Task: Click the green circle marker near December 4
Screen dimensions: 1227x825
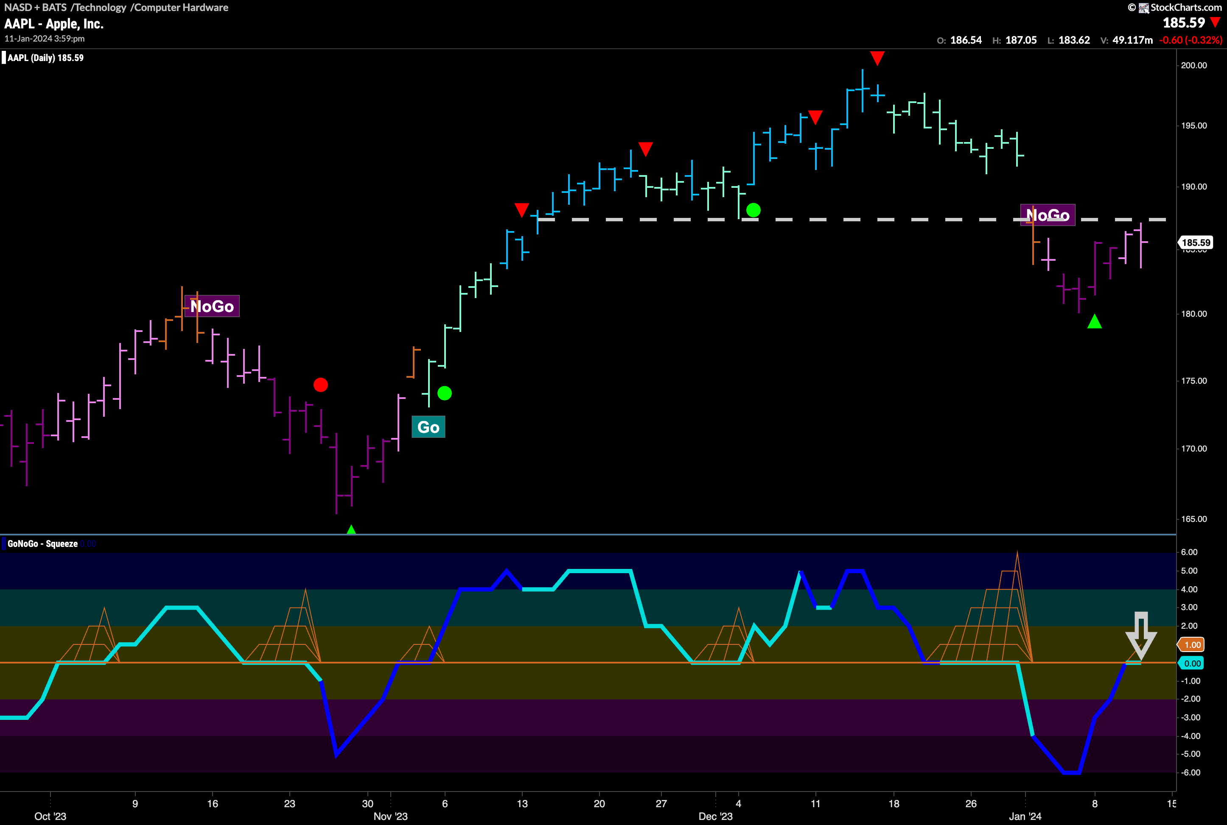Action: 754,210
